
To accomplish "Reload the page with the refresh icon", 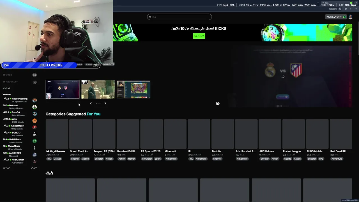I will (346, 9).
